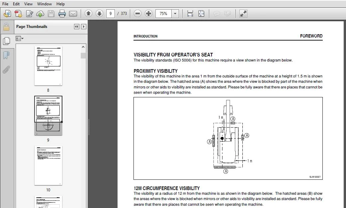Click the security lock icon in sidebar

pos(6,27)
